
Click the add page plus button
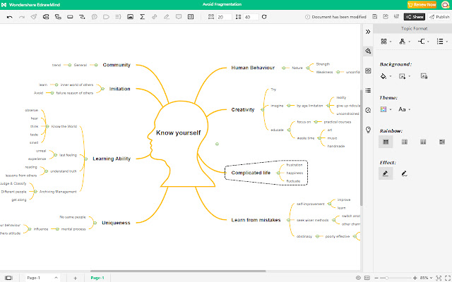75,278
